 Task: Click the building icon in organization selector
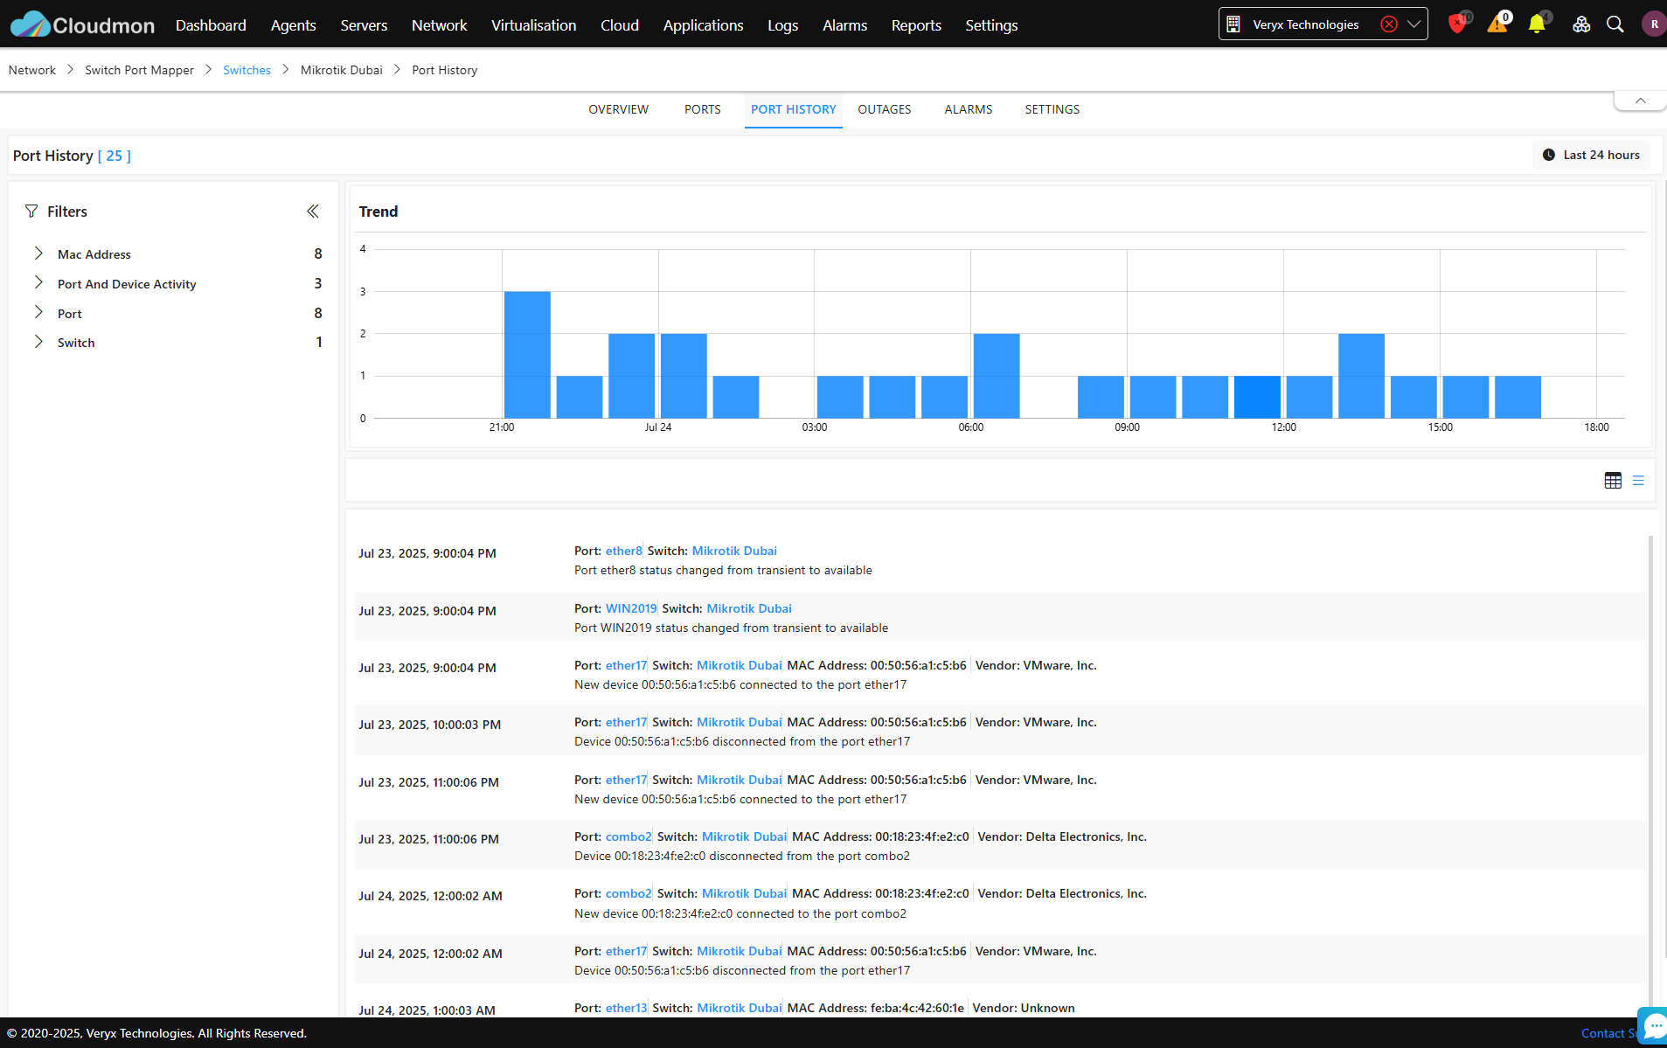coord(1233,24)
